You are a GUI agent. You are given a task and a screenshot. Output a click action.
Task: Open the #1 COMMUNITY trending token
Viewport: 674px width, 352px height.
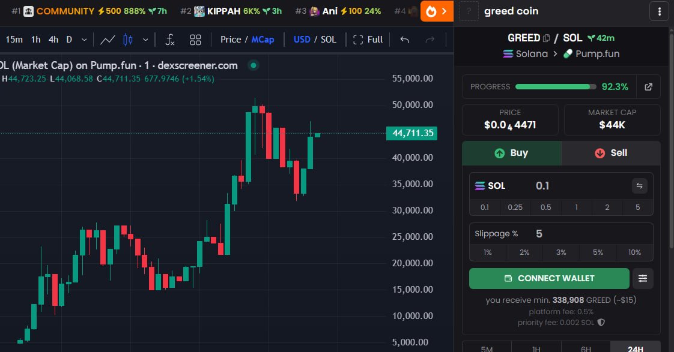point(89,11)
